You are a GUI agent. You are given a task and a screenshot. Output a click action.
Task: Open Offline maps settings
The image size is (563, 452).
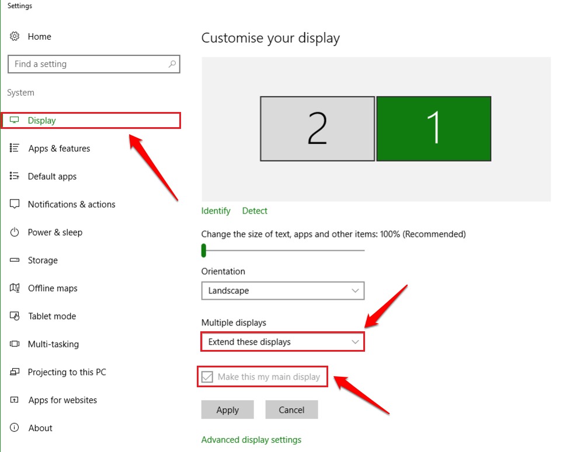click(53, 288)
